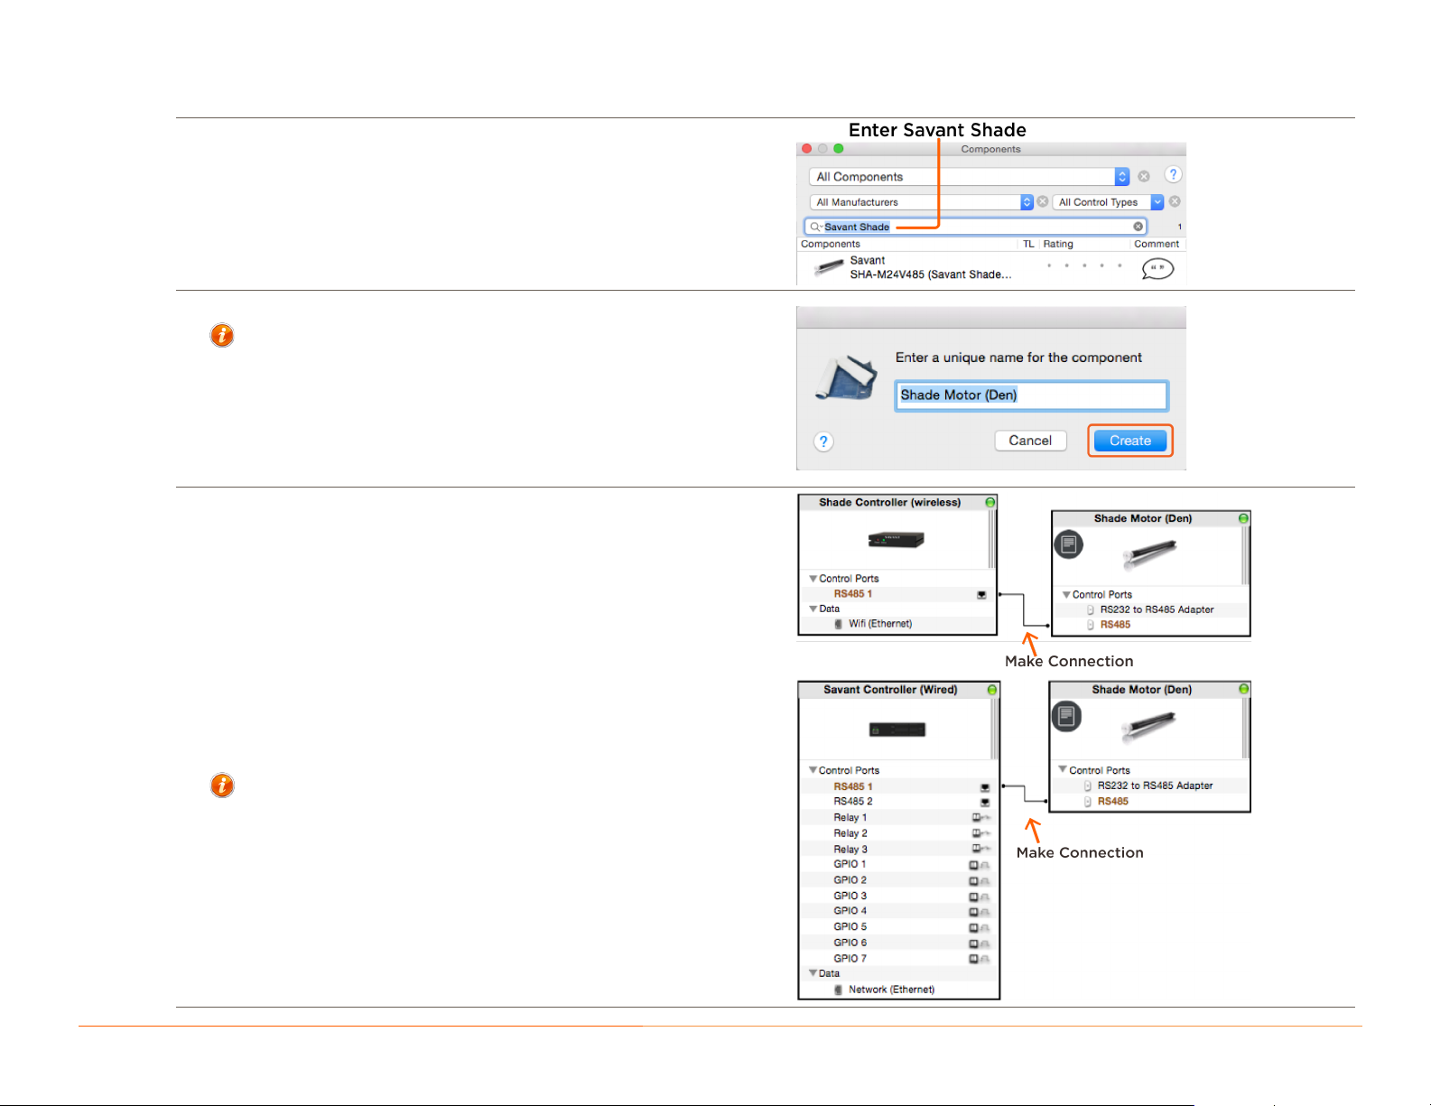
Task: Open help in the component name dialog
Action: click(x=823, y=441)
